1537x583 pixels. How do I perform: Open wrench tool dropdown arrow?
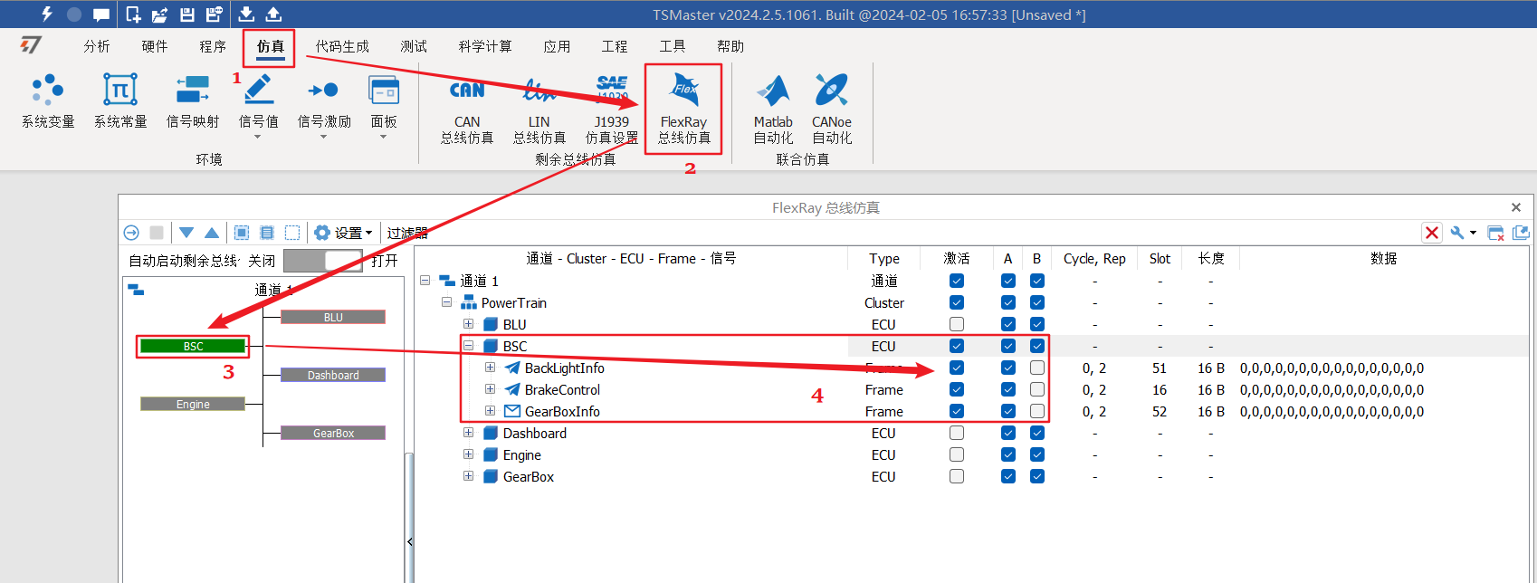pyautogui.click(x=1474, y=233)
